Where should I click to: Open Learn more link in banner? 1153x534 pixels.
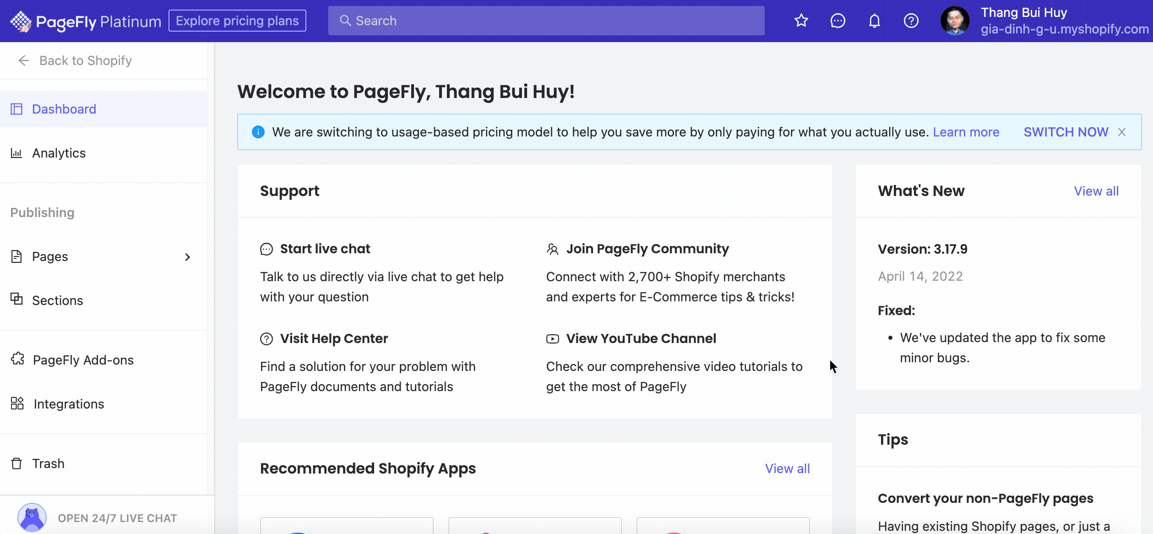coord(966,132)
